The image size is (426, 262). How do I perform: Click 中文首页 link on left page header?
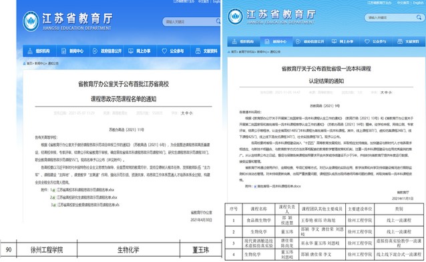[203, 1]
